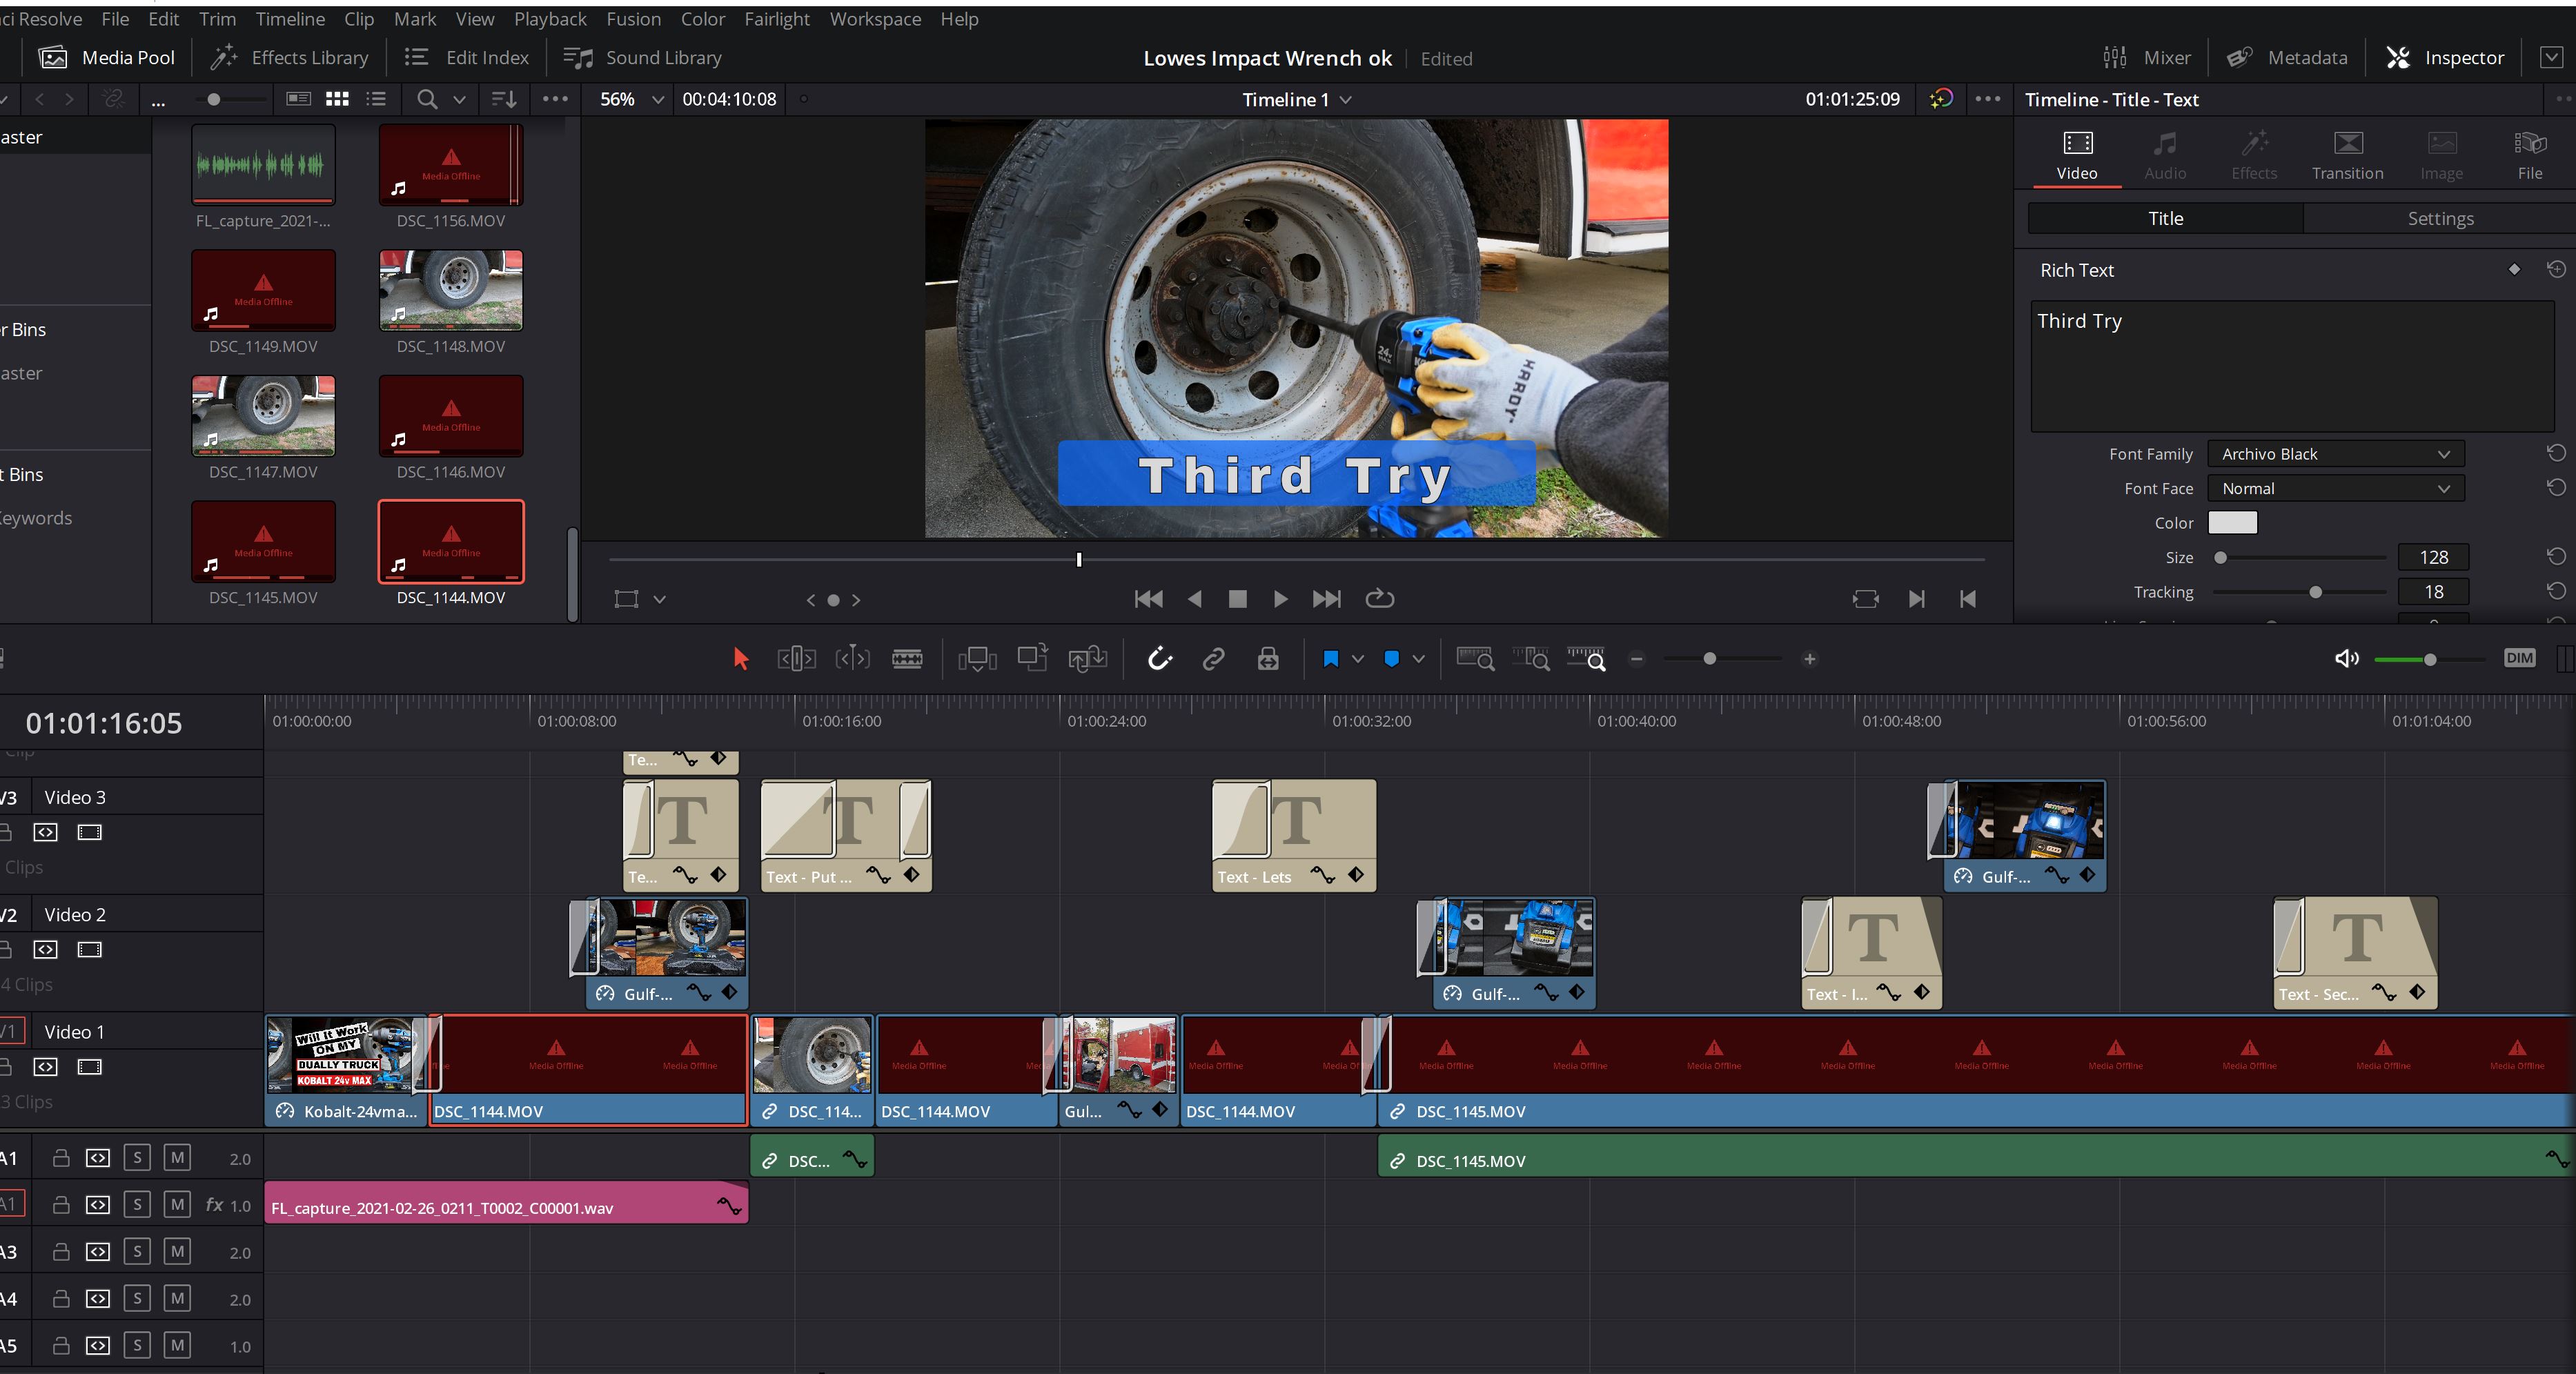
Task: Switch to the Settings tab in Inspector
Action: (2439, 218)
